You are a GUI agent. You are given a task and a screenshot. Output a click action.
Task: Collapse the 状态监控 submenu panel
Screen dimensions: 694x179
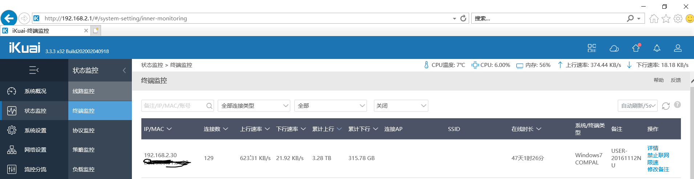pos(124,70)
